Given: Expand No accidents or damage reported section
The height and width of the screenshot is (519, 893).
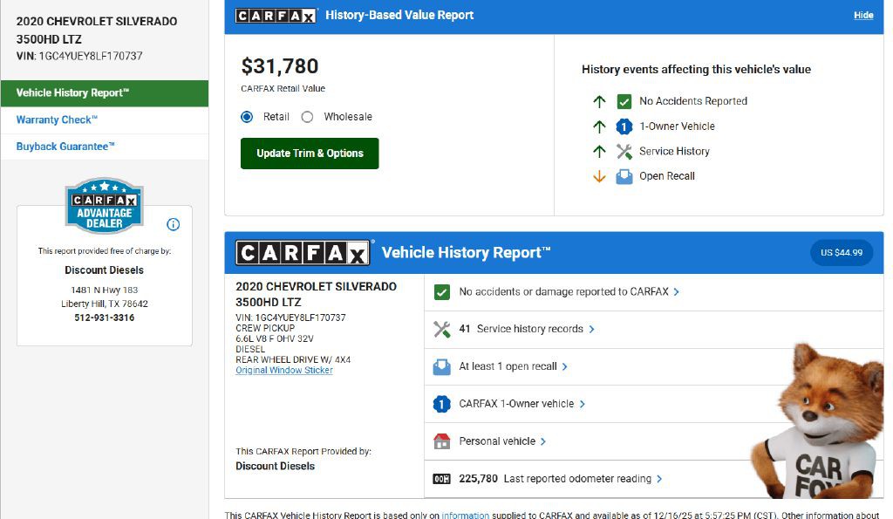Looking at the screenshot, I should 569,292.
